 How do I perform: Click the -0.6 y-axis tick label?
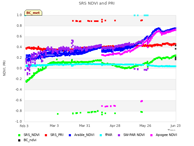[18, 100]
